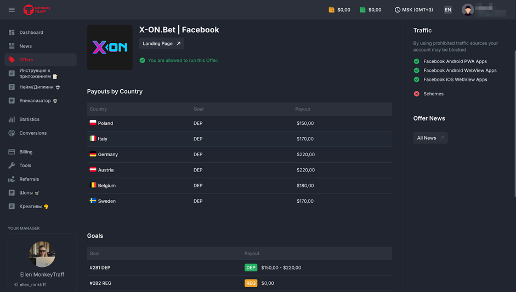Click the Belgium country name
The height and width of the screenshot is (292, 516).
pyautogui.click(x=106, y=186)
